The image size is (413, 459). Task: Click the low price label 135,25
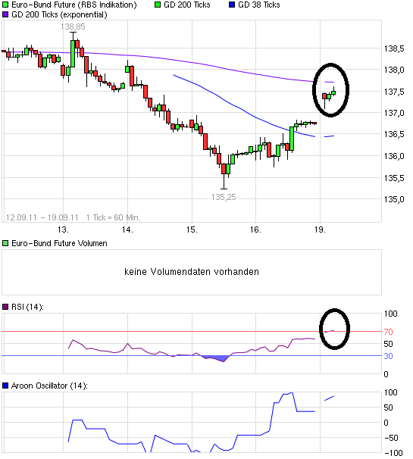point(224,197)
